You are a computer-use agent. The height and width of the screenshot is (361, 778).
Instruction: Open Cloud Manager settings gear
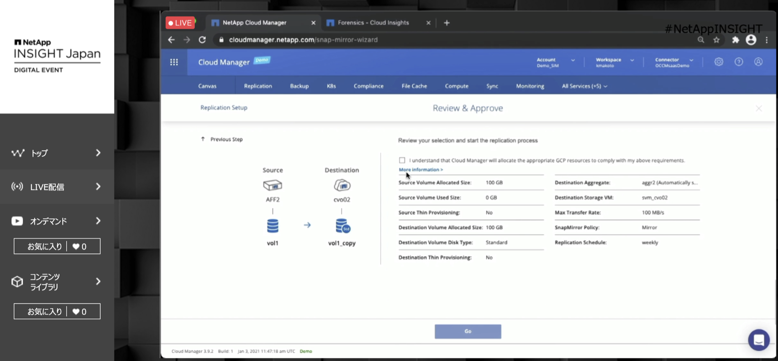719,62
